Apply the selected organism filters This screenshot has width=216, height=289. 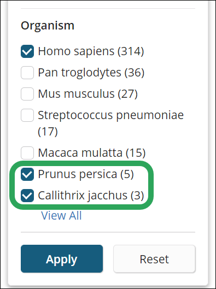tap(62, 259)
